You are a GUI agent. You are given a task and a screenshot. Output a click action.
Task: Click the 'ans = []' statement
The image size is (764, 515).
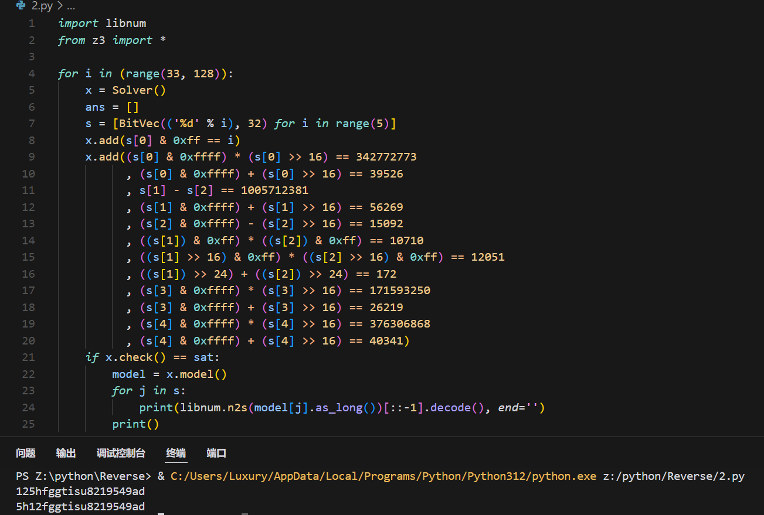point(112,107)
